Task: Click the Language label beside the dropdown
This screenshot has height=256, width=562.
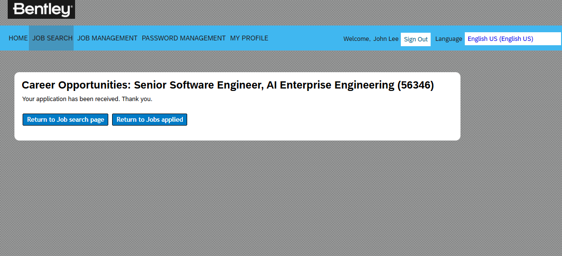Action: point(448,39)
